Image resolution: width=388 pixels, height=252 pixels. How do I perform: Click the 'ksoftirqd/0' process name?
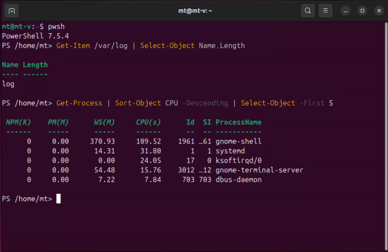coord(238,161)
